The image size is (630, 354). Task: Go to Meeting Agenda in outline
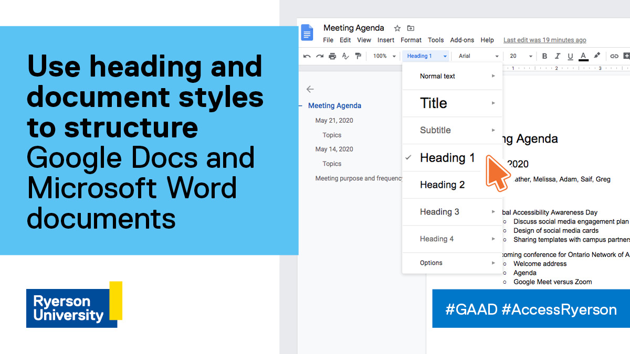point(334,105)
